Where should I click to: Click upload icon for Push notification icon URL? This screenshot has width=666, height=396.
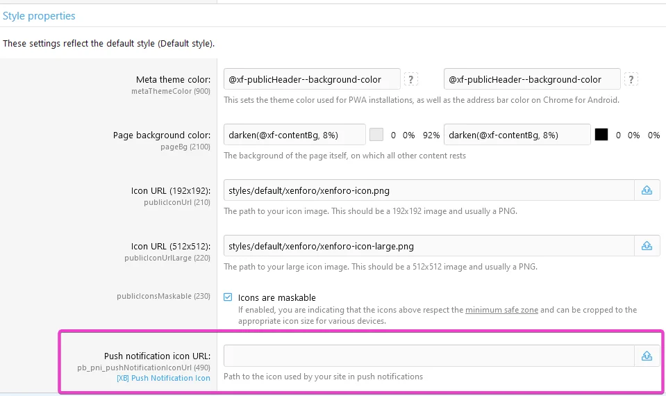pos(647,356)
